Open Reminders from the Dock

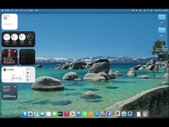(x=48, y=114)
